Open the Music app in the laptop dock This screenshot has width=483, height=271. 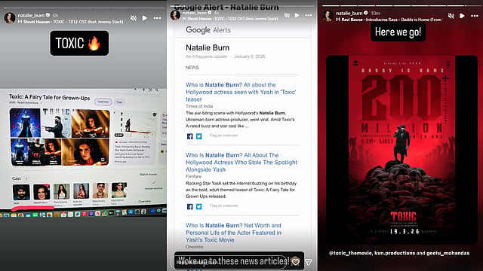(x=85, y=214)
